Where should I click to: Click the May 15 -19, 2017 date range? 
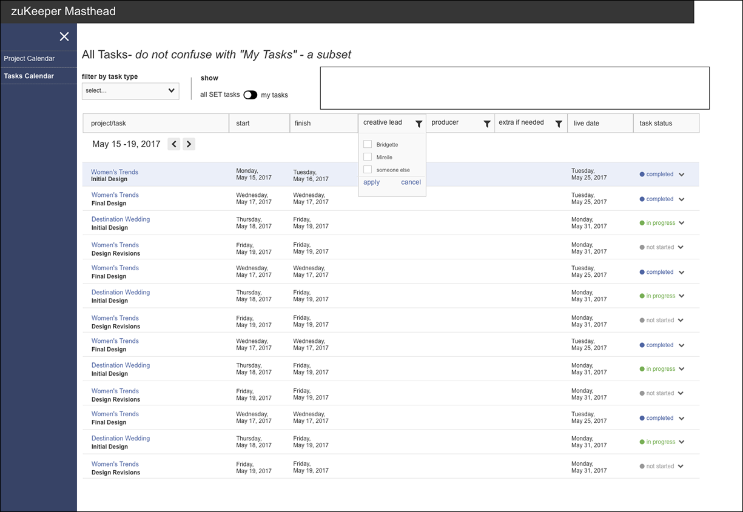(126, 144)
